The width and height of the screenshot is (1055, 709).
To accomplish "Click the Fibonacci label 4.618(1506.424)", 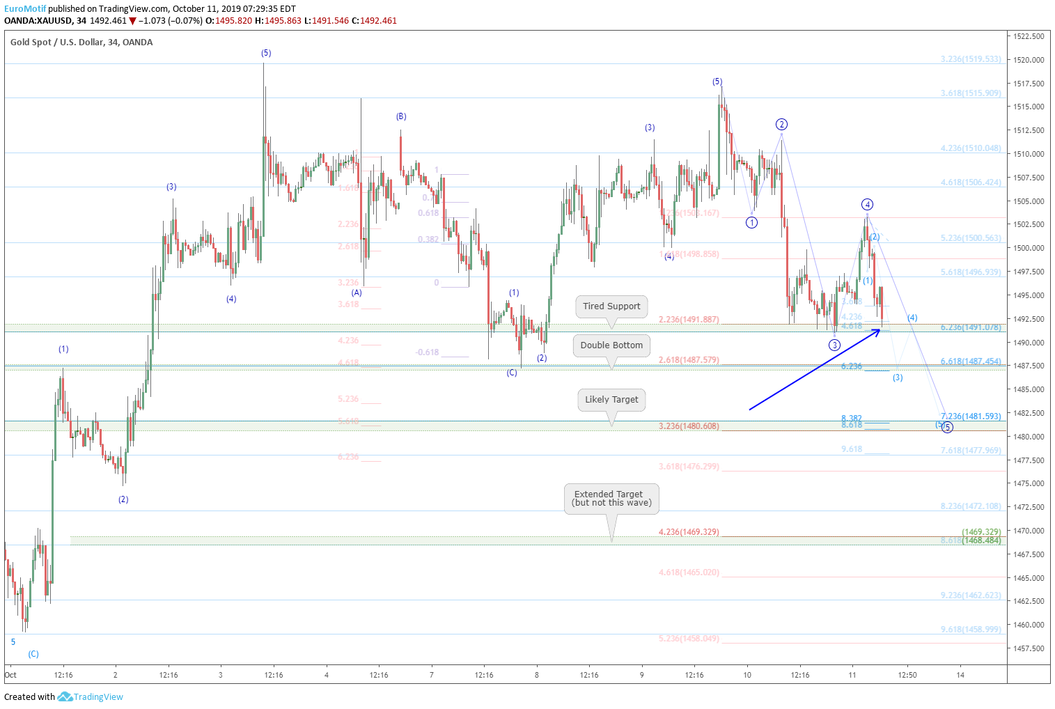I will click(x=971, y=182).
